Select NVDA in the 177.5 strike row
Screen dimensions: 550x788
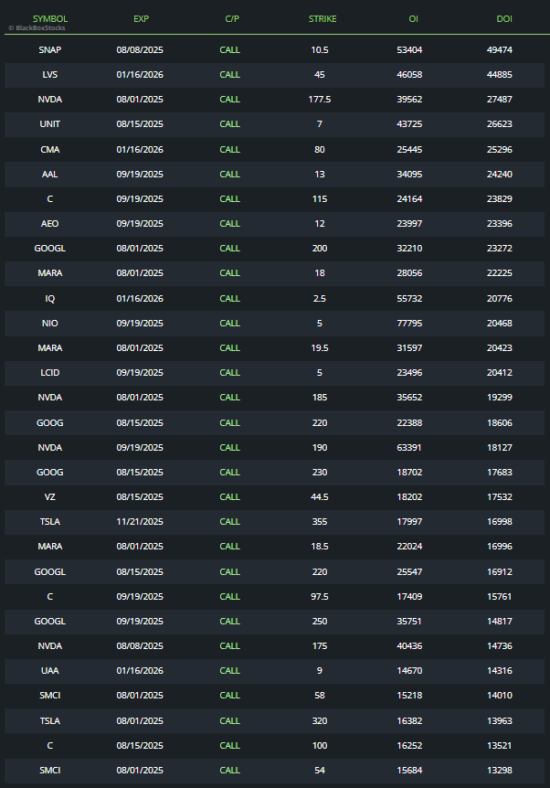point(49,99)
